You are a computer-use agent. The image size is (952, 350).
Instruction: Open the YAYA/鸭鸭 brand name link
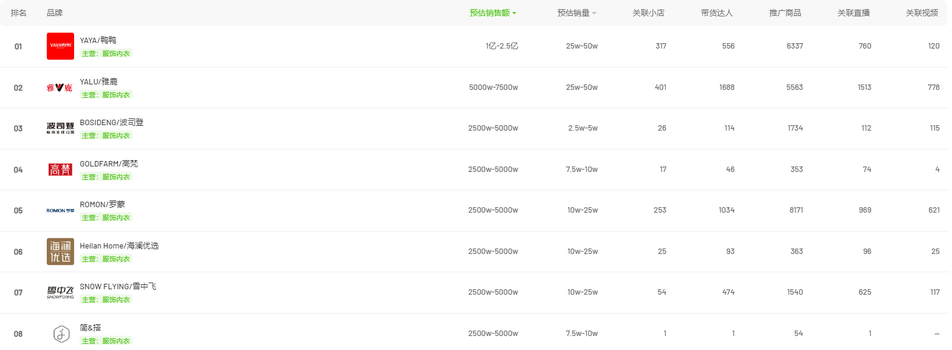[98, 40]
